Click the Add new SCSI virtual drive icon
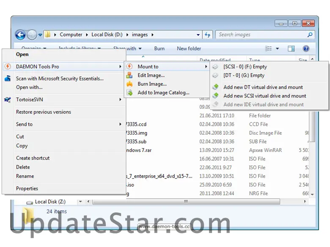 pyautogui.click(x=215, y=96)
